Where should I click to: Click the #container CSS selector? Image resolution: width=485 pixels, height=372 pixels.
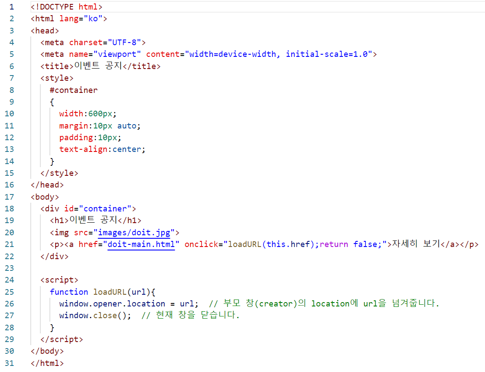(73, 90)
